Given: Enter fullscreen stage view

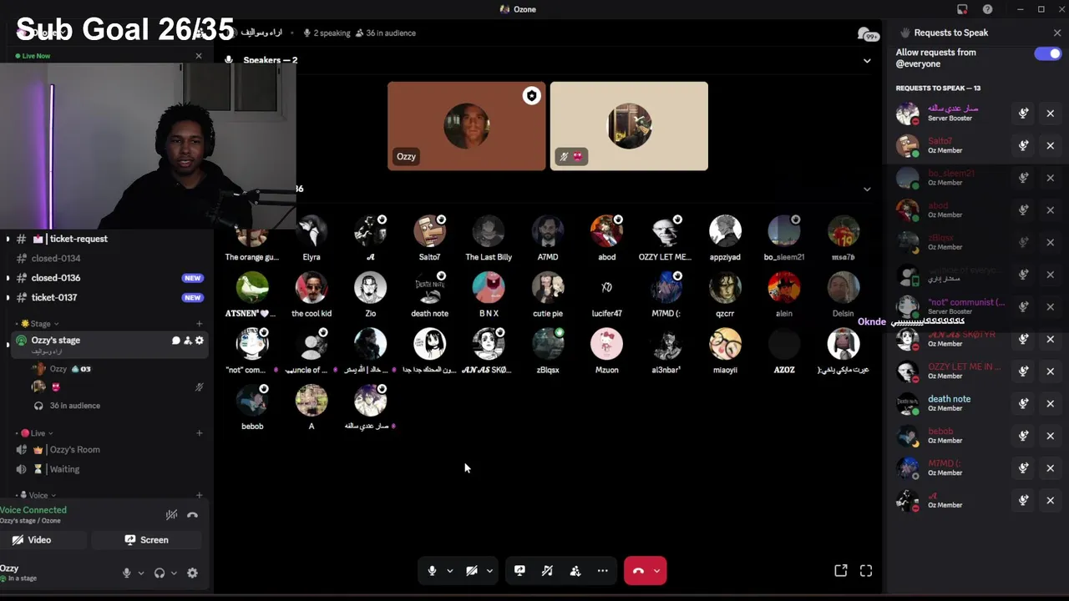Looking at the screenshot, I should point(866,571).
